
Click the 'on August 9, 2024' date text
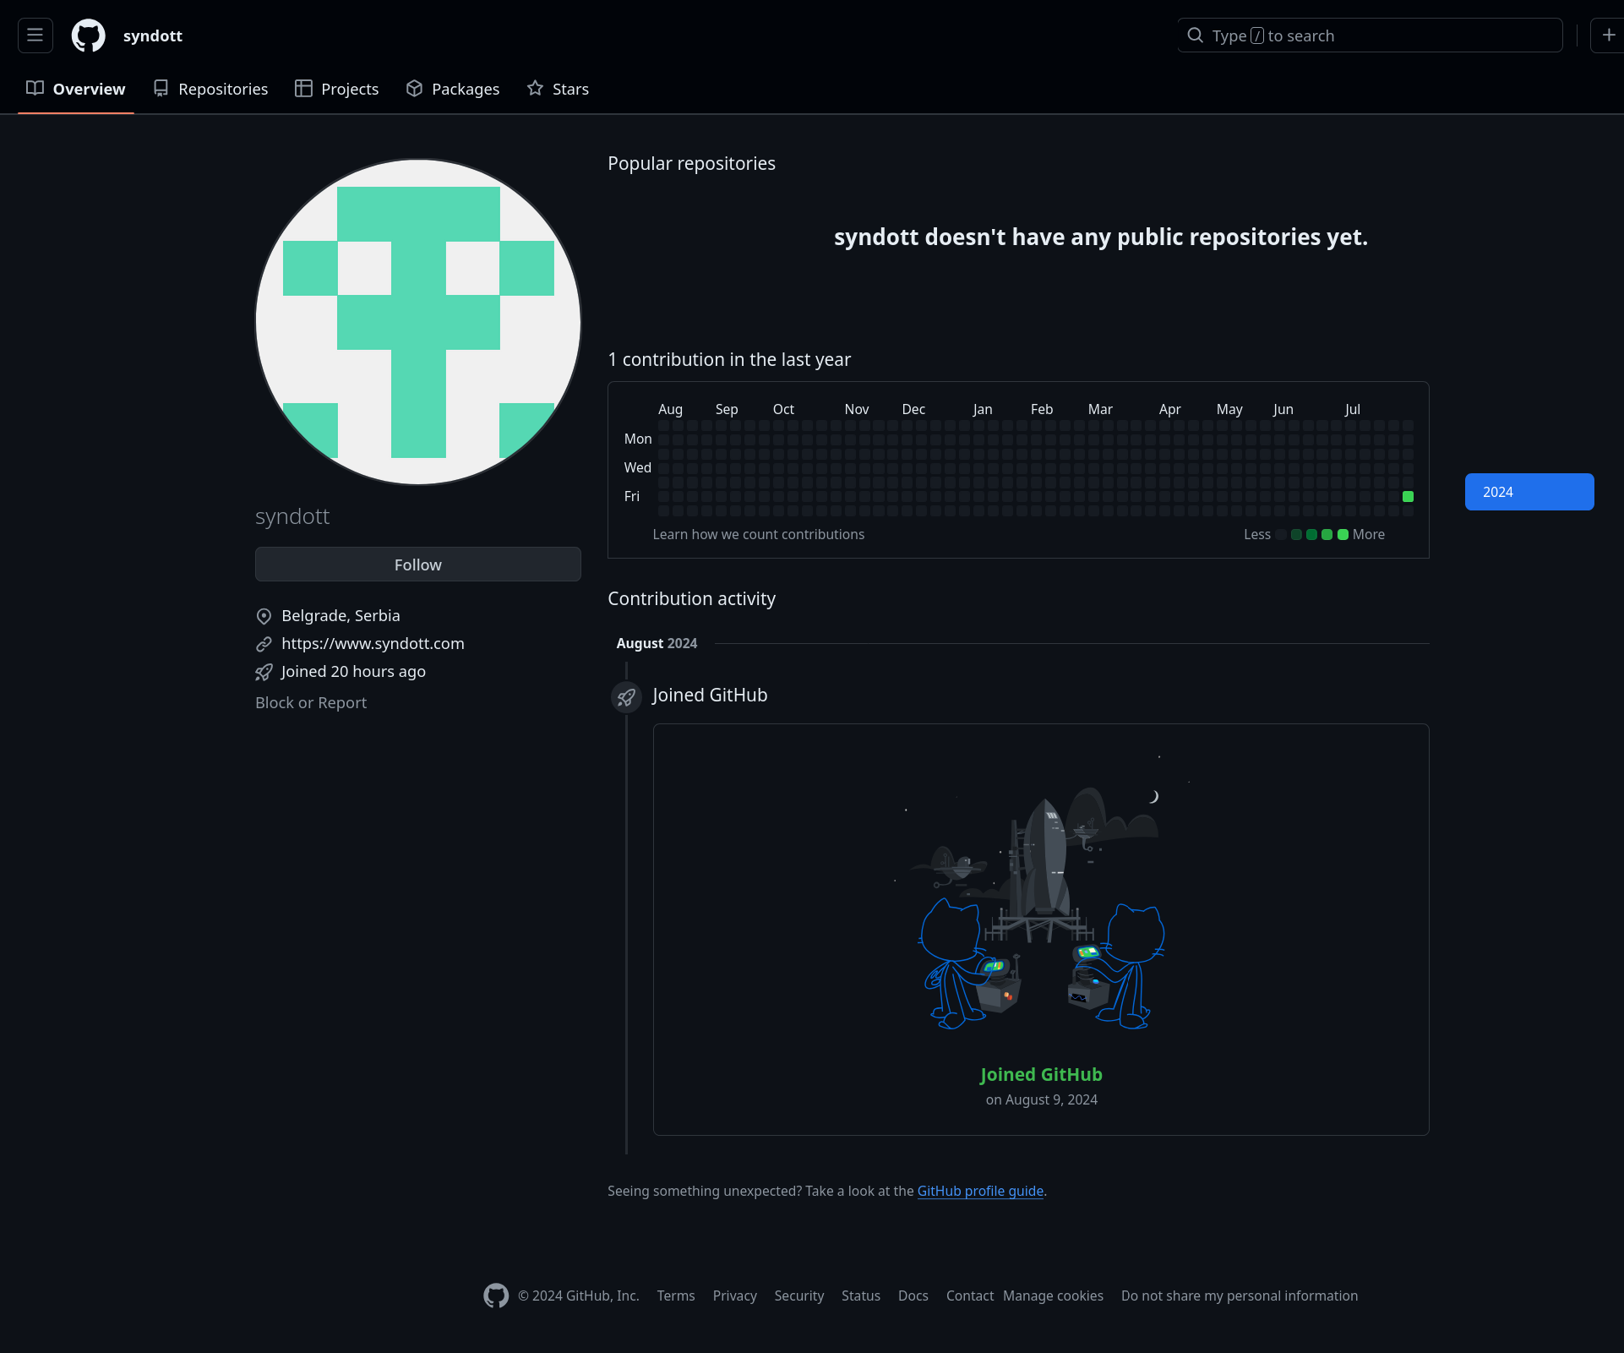(x=1041, y=1099)
